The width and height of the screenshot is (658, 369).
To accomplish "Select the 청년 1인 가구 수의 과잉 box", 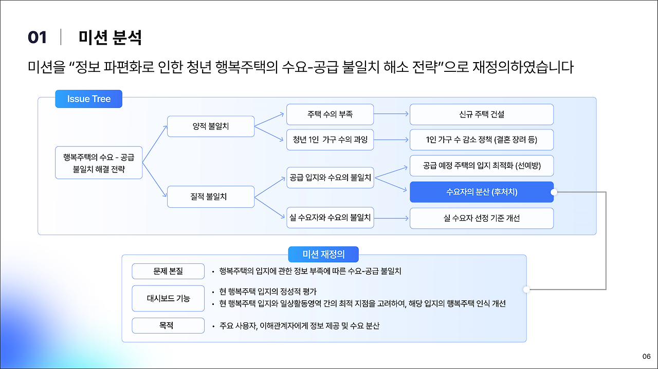I will [330, 140].
